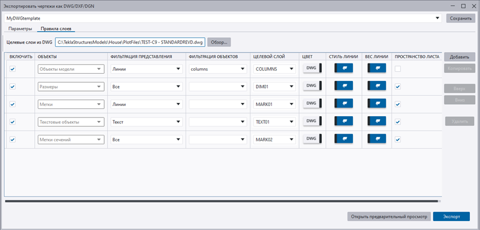
Task: Open MyDWGtemplate settings dropdown
Action: tap(223, 19)
